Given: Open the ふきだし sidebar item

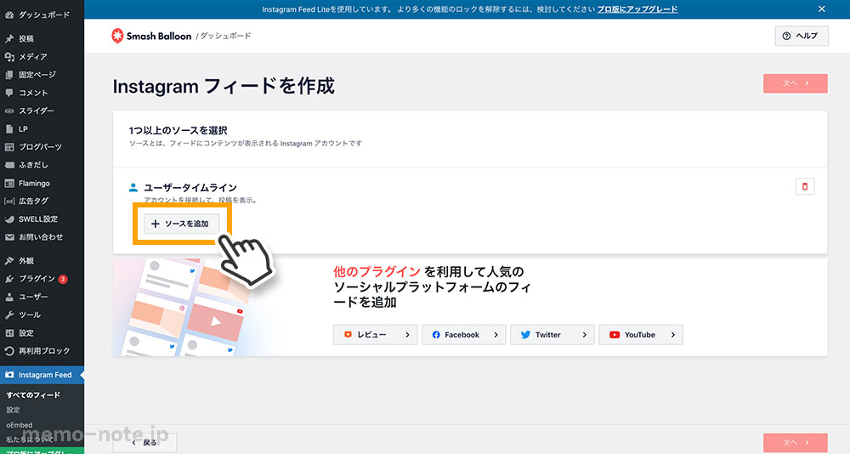Looking at the screenshot, I should click(42, 165).
